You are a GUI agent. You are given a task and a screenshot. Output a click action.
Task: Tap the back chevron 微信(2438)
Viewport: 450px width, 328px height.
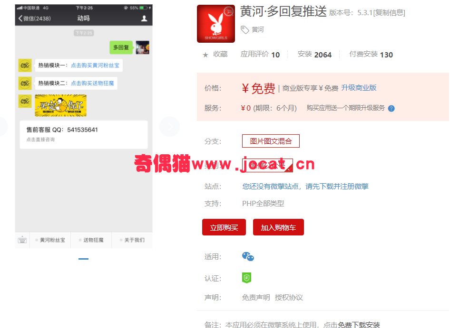click(x=34, y=19)
